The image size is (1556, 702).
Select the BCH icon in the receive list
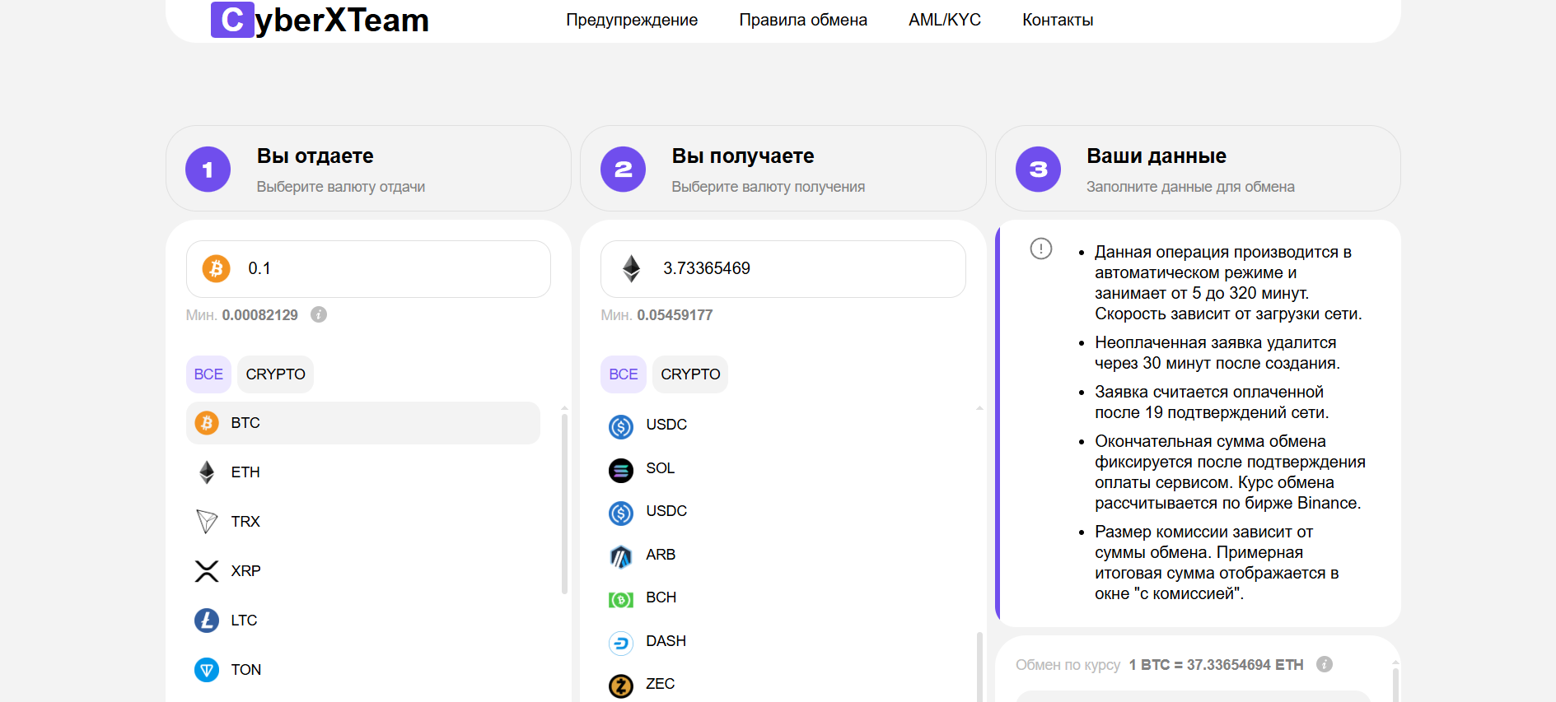click(621, 600)
